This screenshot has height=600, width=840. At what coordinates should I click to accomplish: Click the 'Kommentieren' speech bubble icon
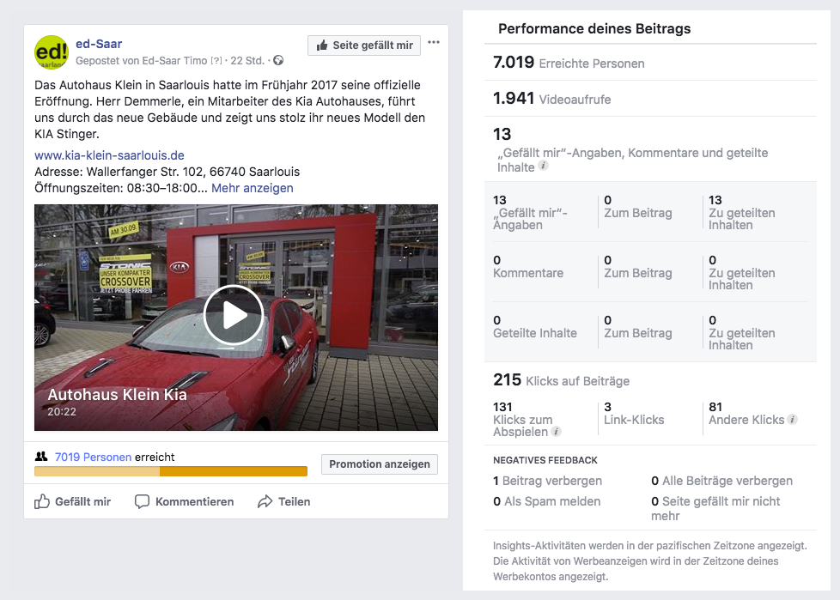[142, 501]
